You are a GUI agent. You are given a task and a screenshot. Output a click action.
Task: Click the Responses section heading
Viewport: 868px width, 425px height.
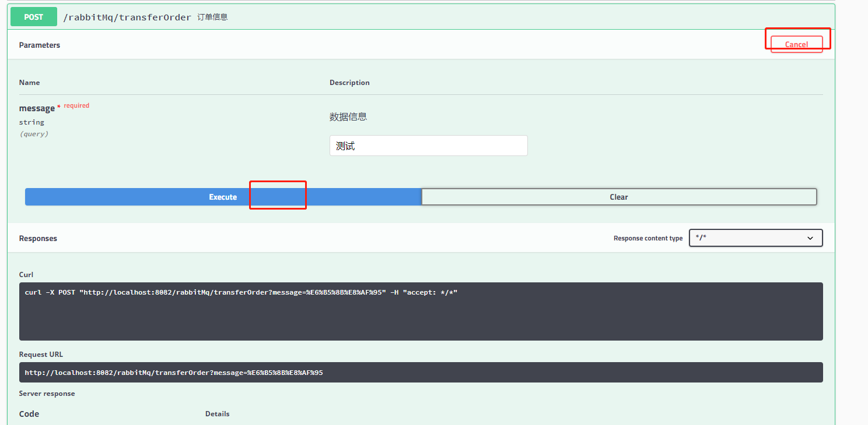pos(38,238)
